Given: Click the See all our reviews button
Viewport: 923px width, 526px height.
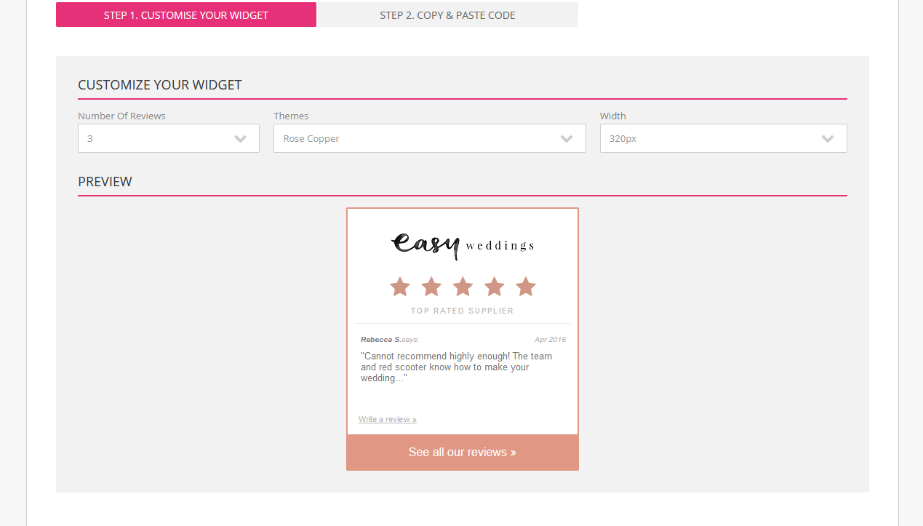Looking at the screenshot, I should [463, 453].
